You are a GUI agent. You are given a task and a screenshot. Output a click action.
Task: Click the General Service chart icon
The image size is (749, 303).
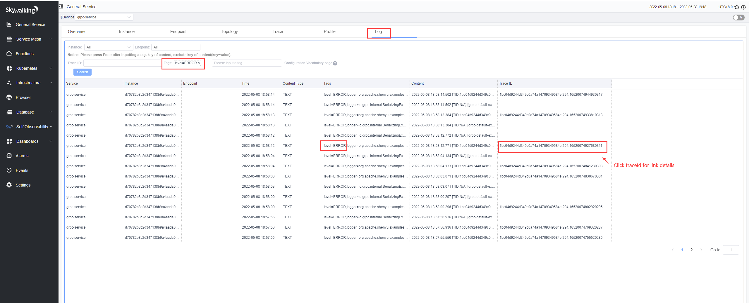click(9, 25)
